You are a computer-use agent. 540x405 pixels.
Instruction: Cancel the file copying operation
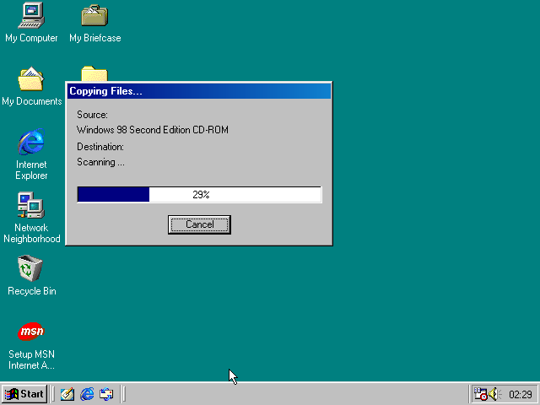tap(199, 224)
